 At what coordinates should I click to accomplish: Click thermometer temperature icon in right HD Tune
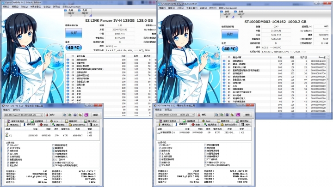tap(199, 115)
